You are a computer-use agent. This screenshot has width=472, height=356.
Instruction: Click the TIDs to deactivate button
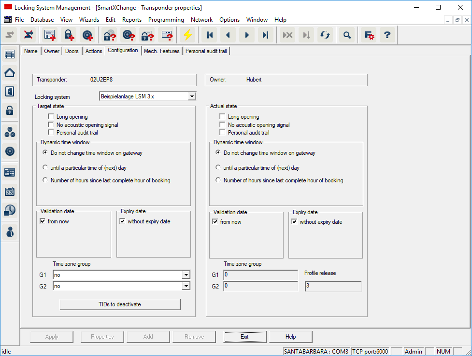(x=120, y=304)
